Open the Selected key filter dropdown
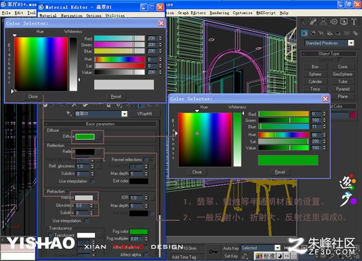Screen dimensions: 362x261 pos(277,248)
